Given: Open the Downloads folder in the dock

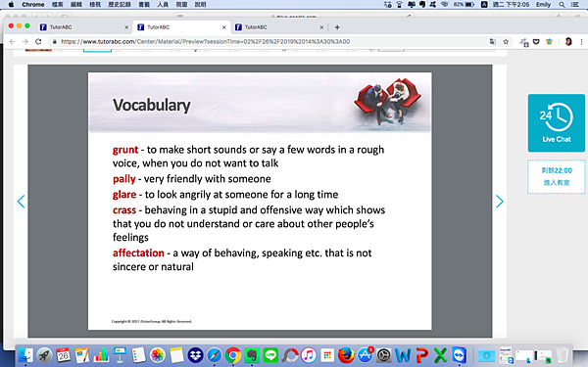Looking at the screenshot, I should [x=486, y=355].
